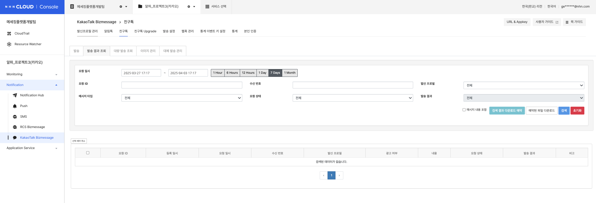Select the 1 Hour range button

[x=218, y=73]
